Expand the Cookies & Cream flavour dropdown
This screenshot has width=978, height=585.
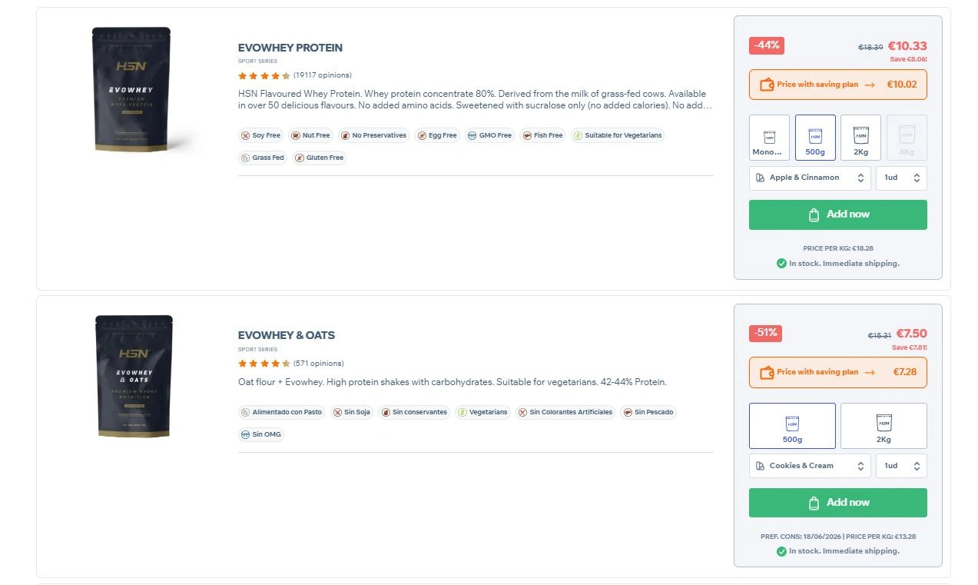pyautogui.click(x=810, y=466)
